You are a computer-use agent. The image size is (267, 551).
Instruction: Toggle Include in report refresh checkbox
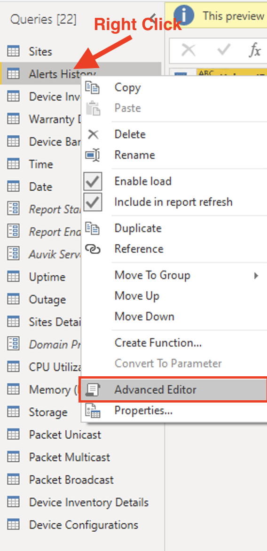93,202
